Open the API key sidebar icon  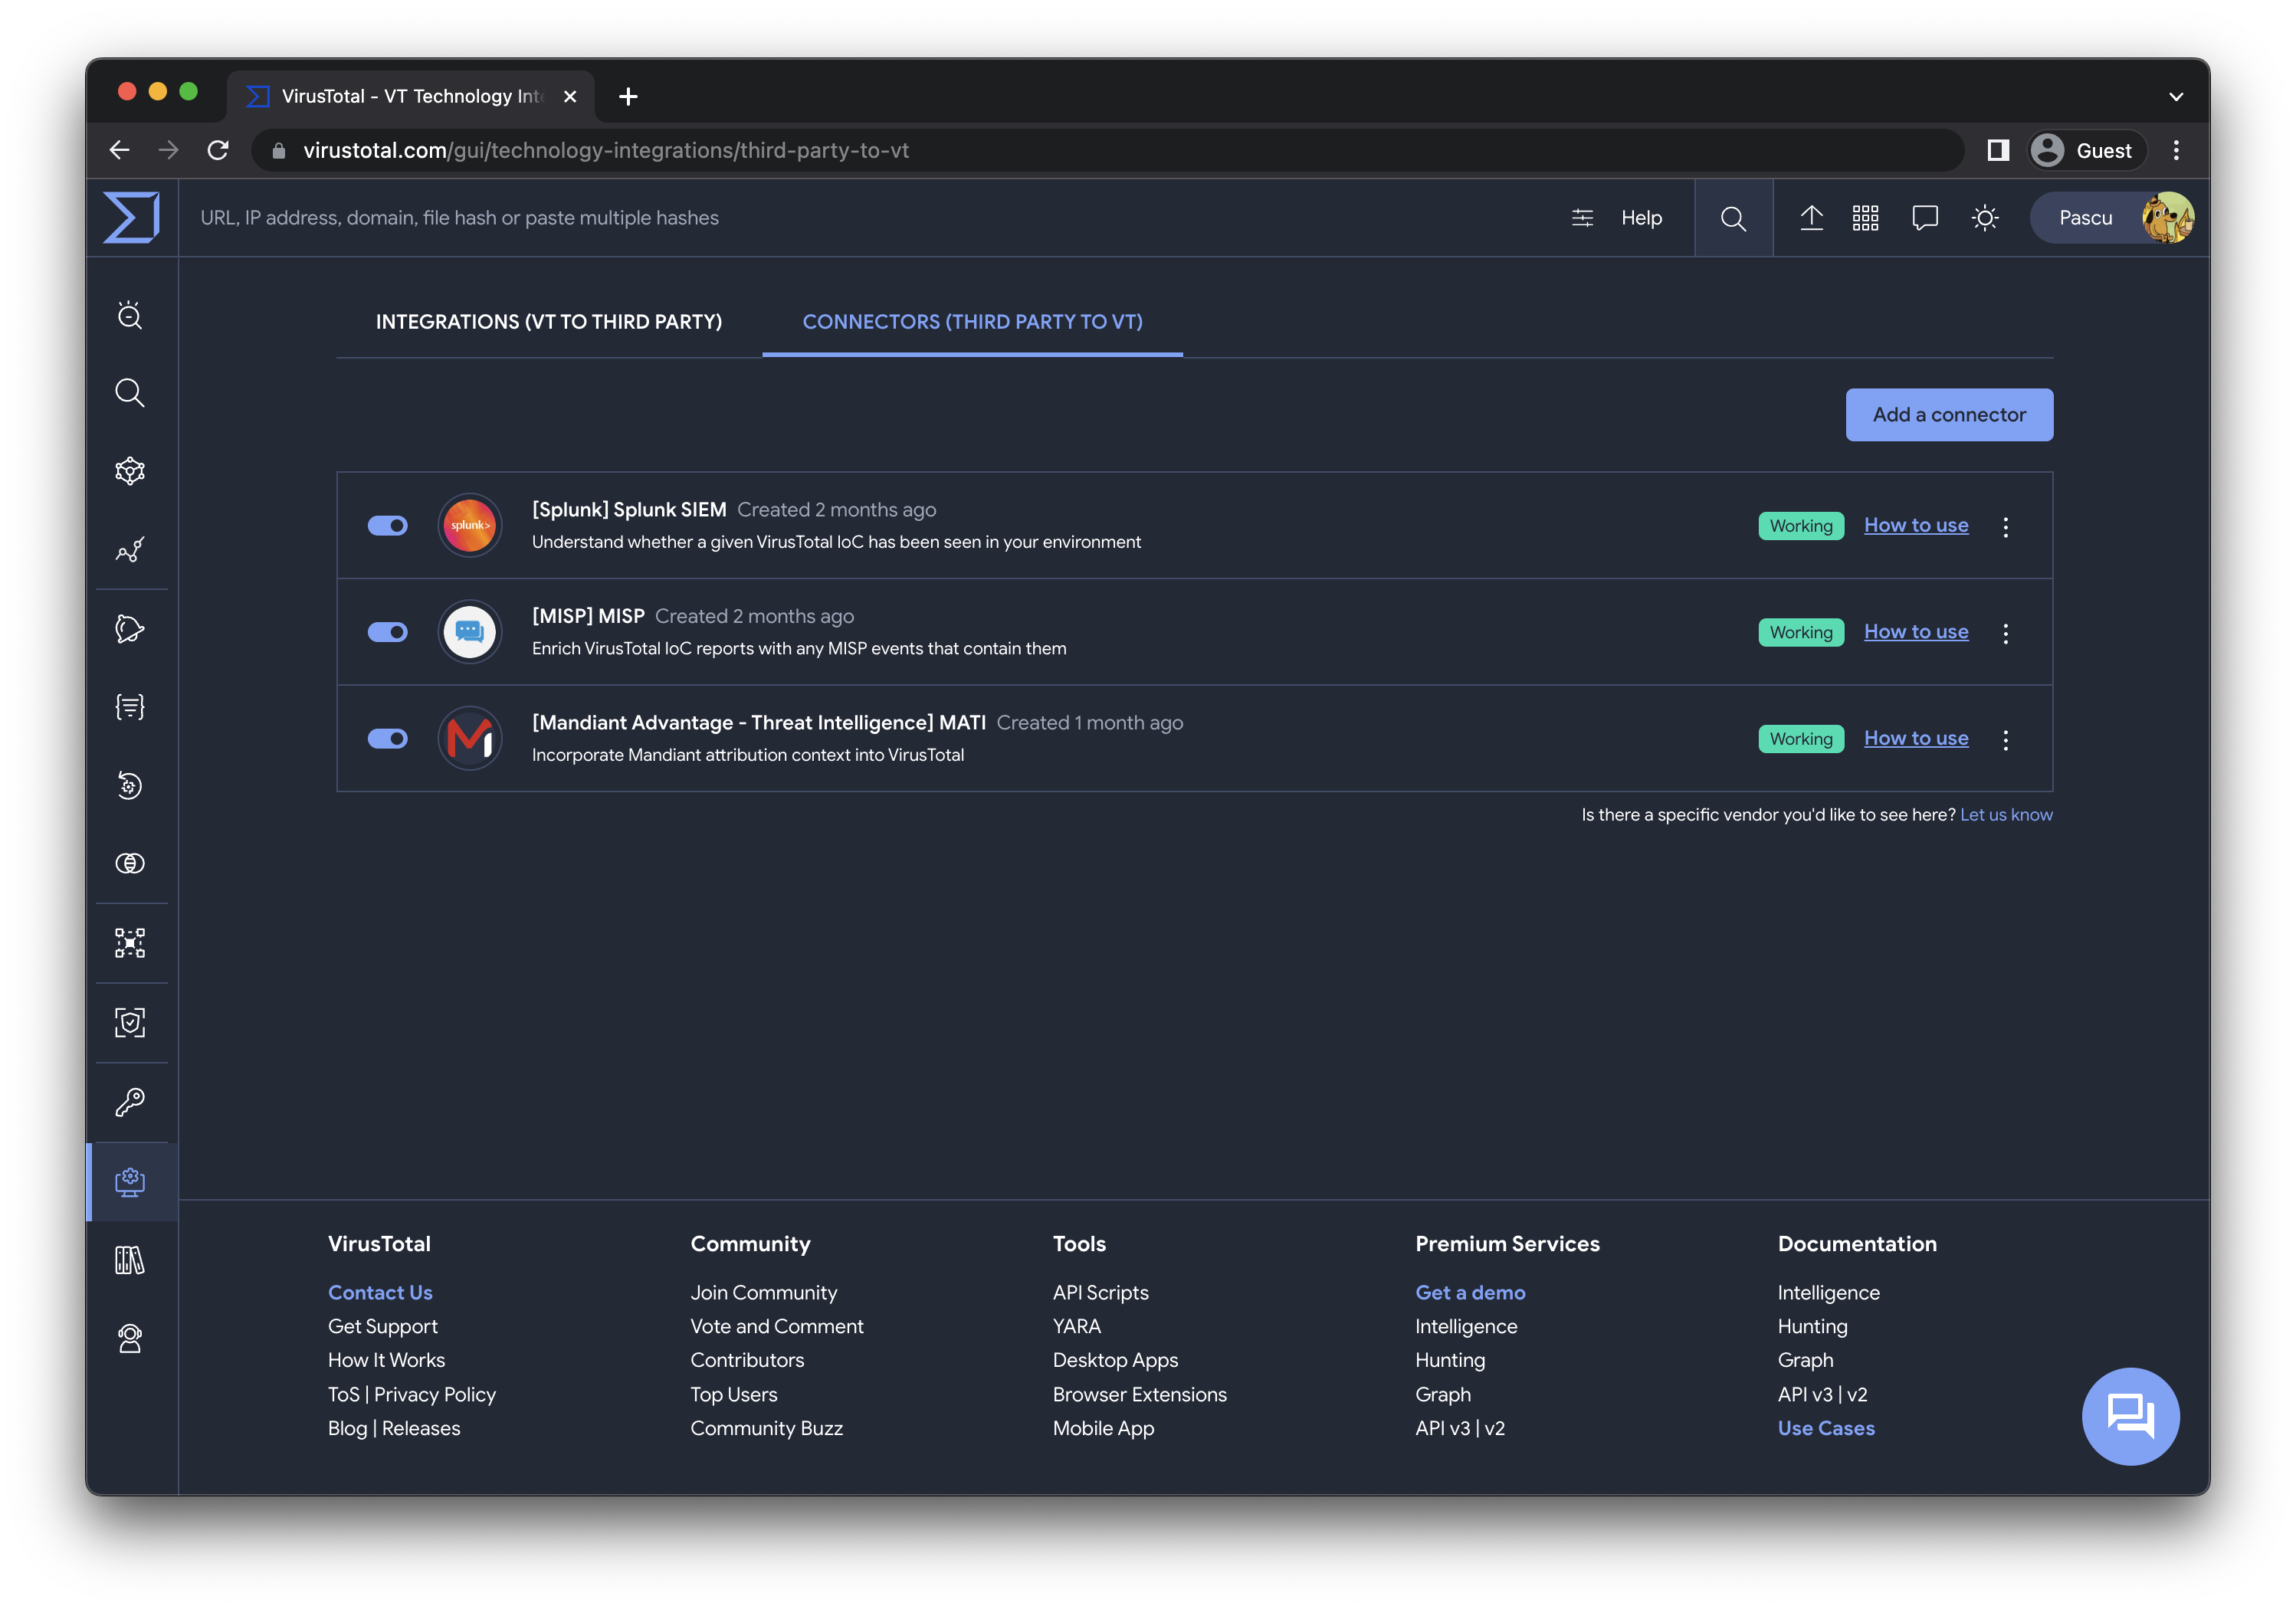tap(130, 1101)
